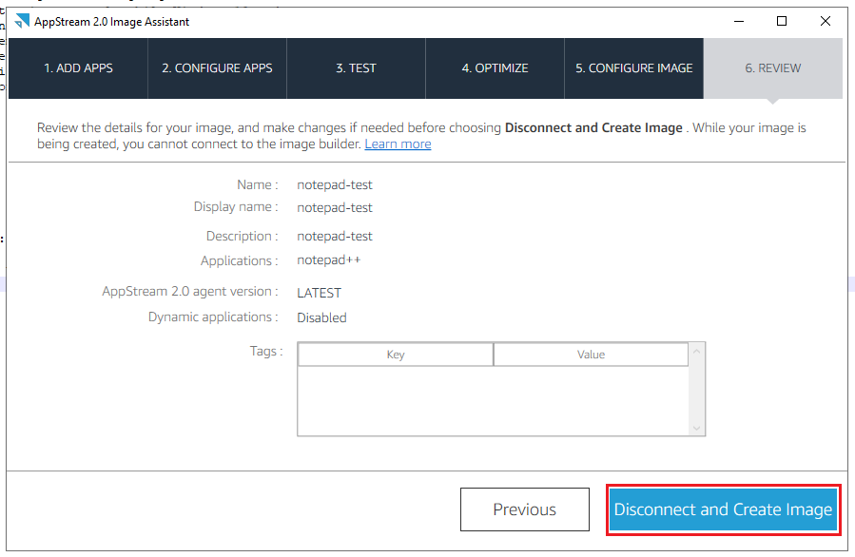Screen dimensions: 855x557
Task: Open the 2. CONFIGURE APPS tab
Action: [217, 68]
